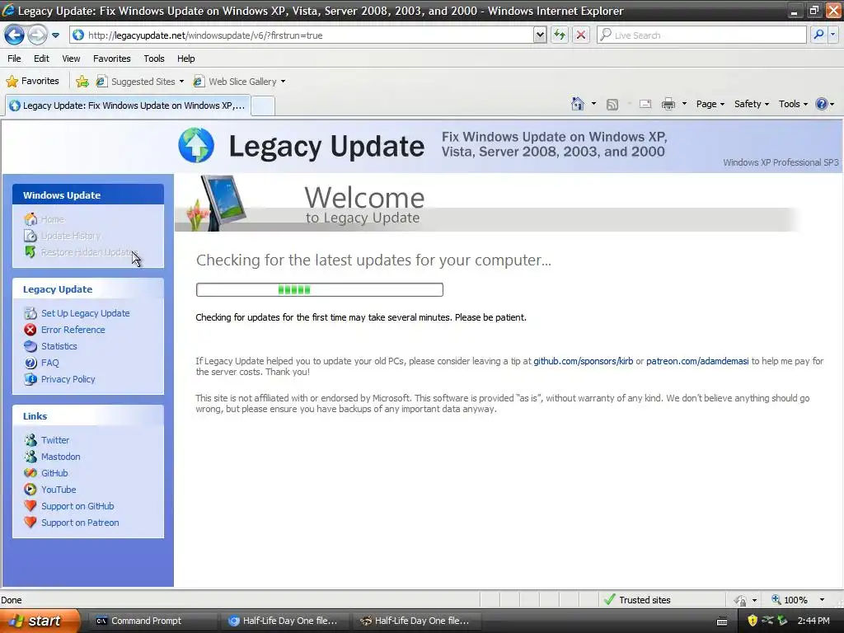
Task: Expand the zoom level dropdown arrow
Action: [x=822, y=600]
